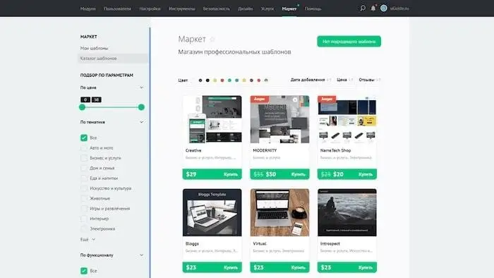Click the green Нет подходящего шаблона button
The image size is (494, 278).
point(349,41)
